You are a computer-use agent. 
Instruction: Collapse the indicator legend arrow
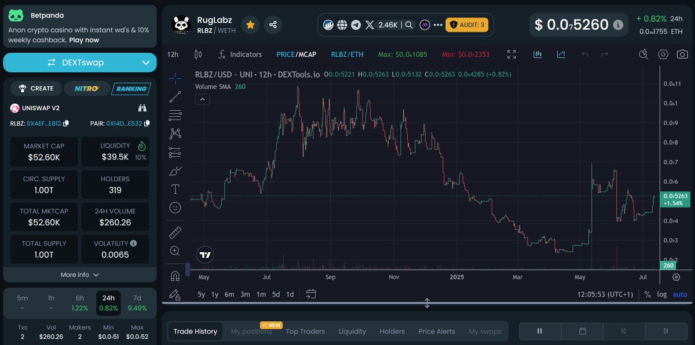202,99
